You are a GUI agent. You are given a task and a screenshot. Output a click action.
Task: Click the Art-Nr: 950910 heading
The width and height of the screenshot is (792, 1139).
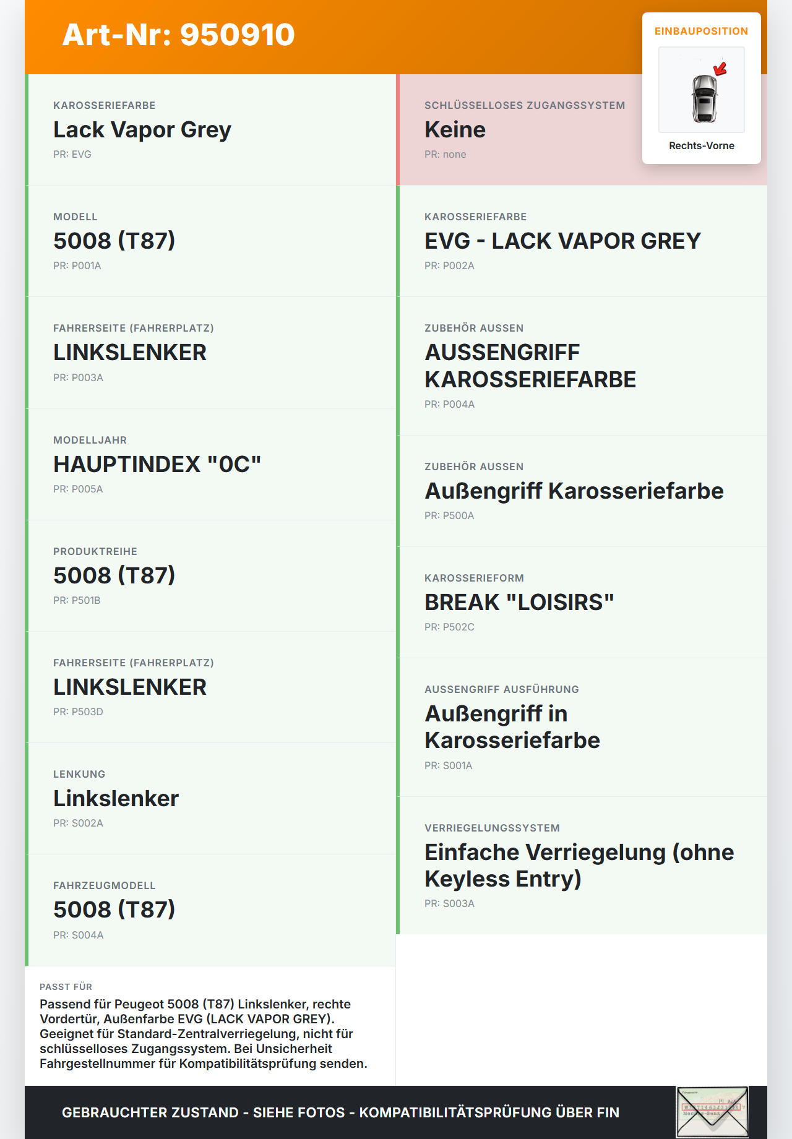178,35
